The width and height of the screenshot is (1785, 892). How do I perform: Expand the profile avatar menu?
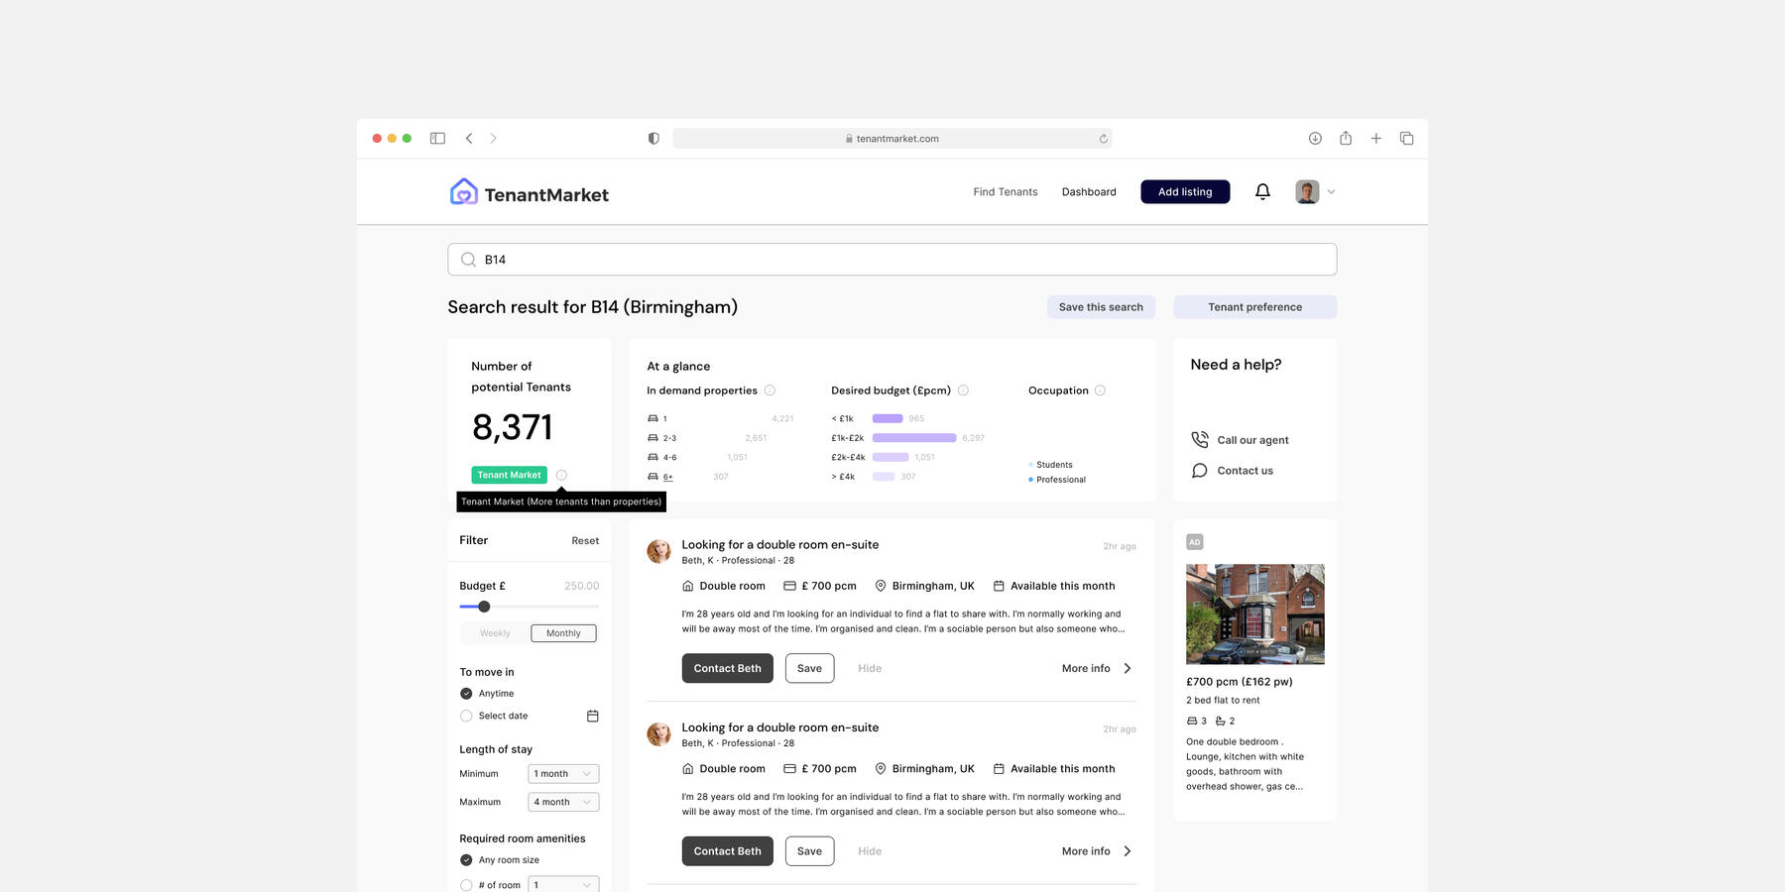coord(1314,190)
